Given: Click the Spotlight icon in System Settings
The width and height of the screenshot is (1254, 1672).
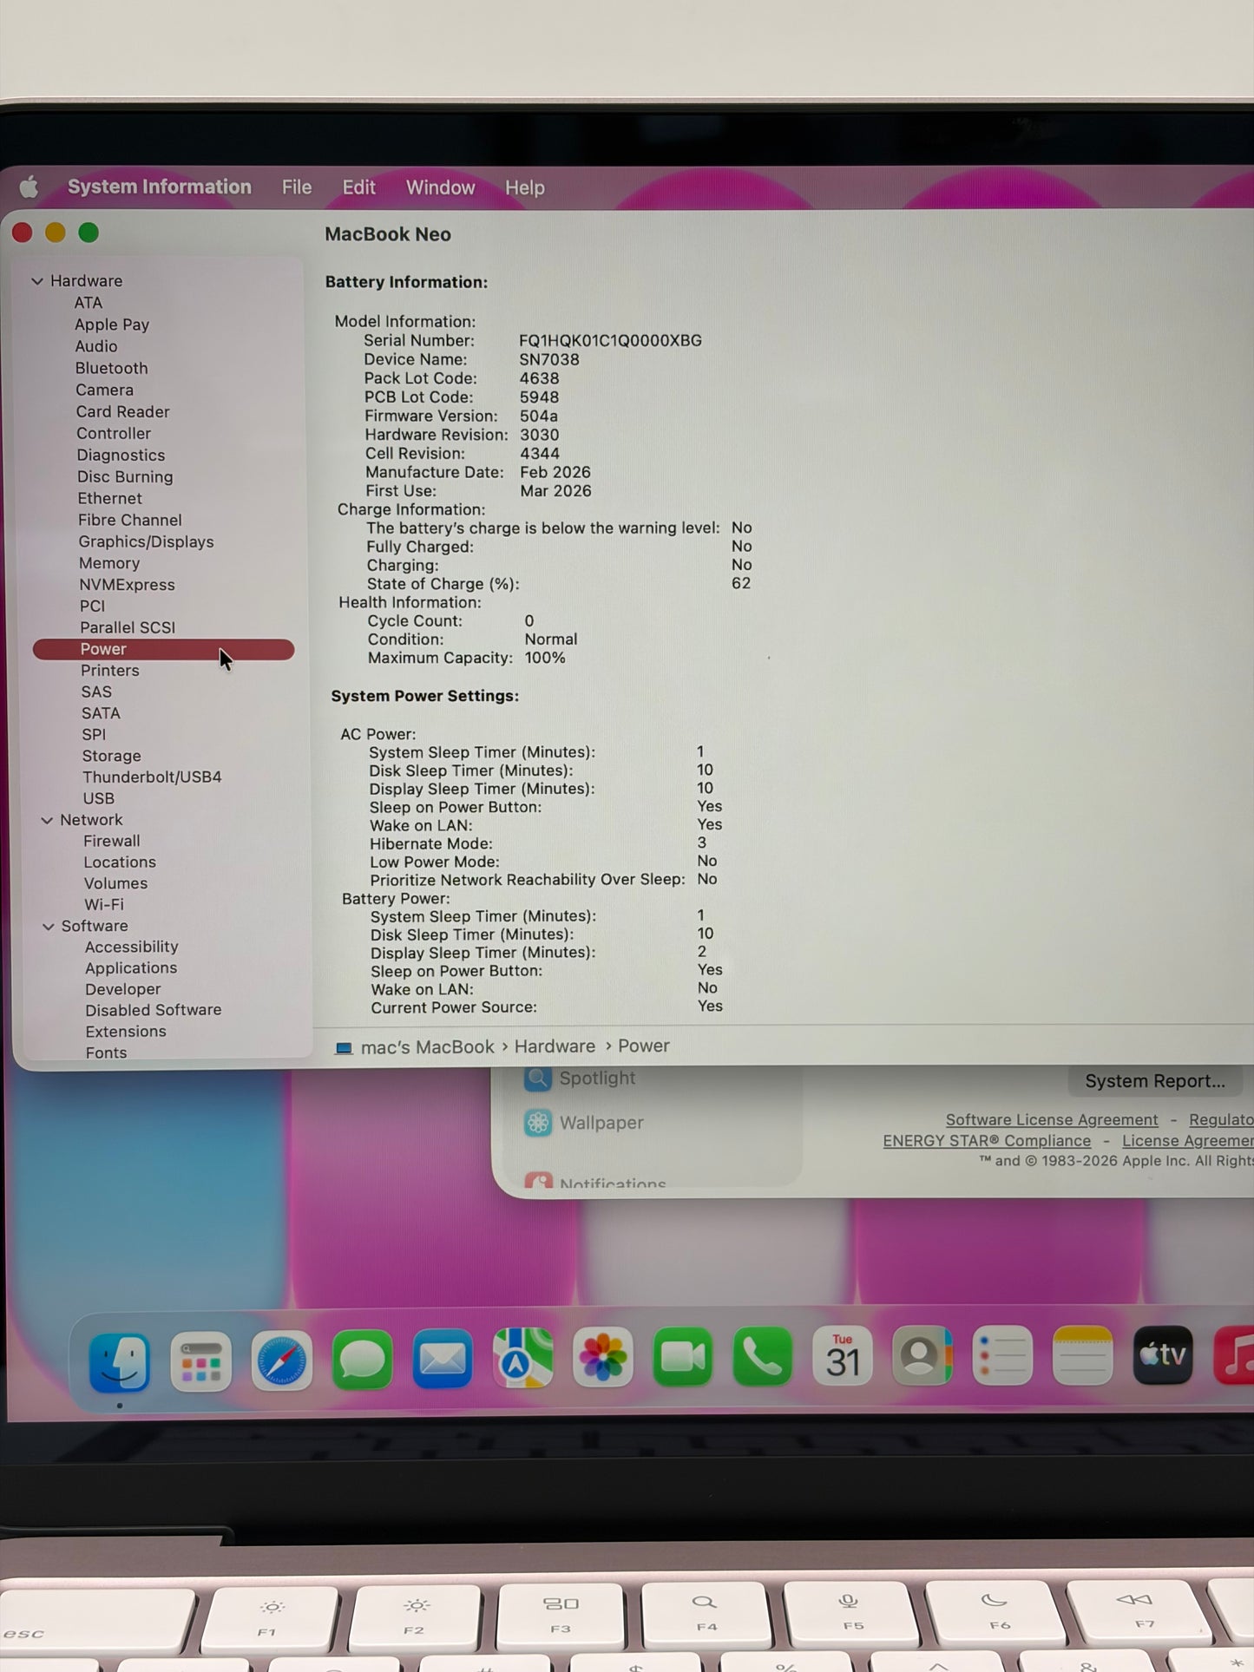Looking at the screenshot, I should [x=538, y=1079].
